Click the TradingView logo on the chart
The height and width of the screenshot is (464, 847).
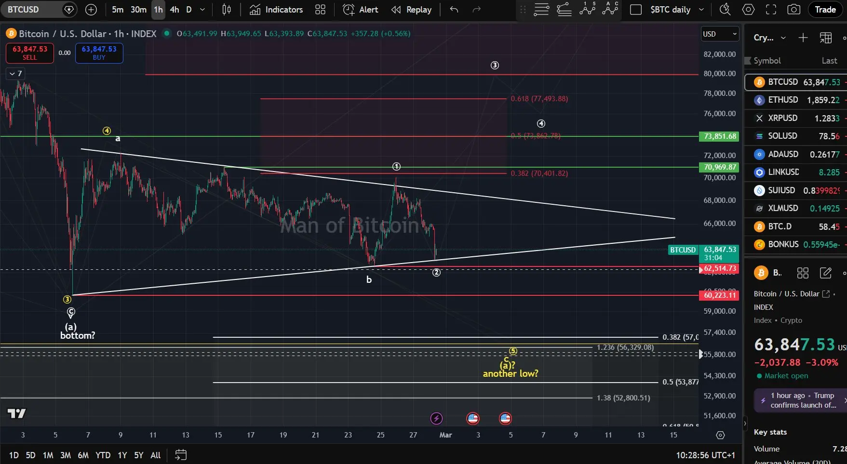click(17, 413)
